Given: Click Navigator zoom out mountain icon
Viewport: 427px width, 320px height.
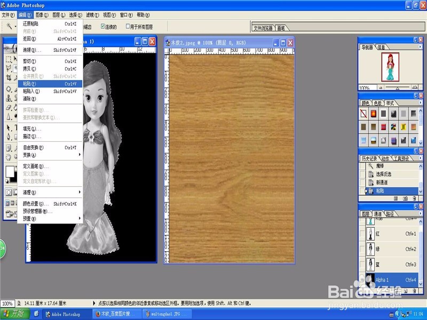Looking at the screenshot, I should point(381,87).
